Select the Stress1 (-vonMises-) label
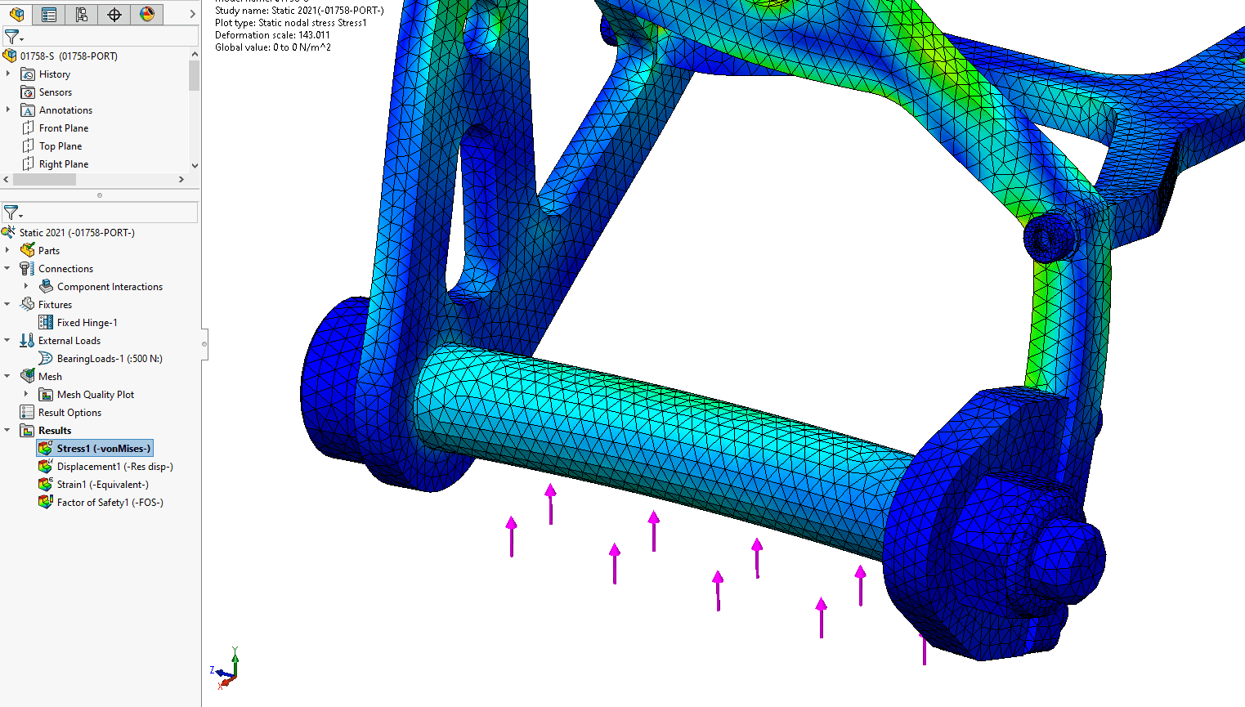This screenshot has height=707, width=1245. coord(104,449)
